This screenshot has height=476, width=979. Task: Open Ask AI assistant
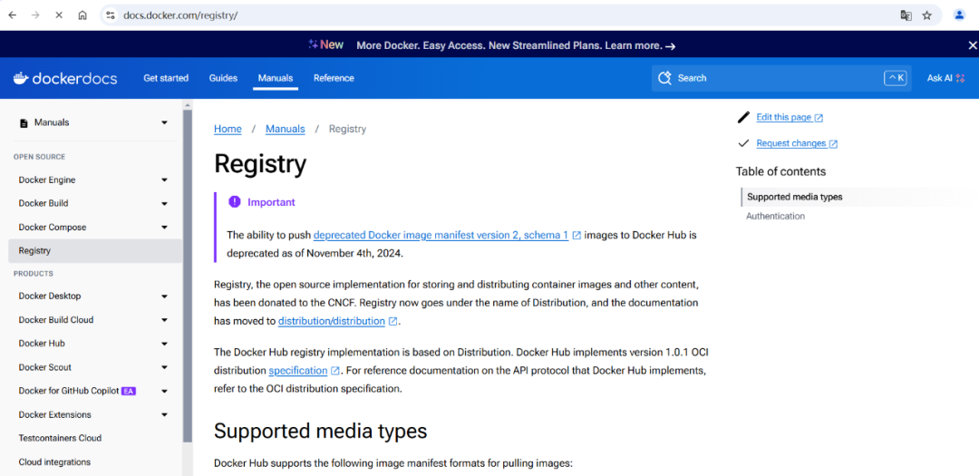point(945,78)
